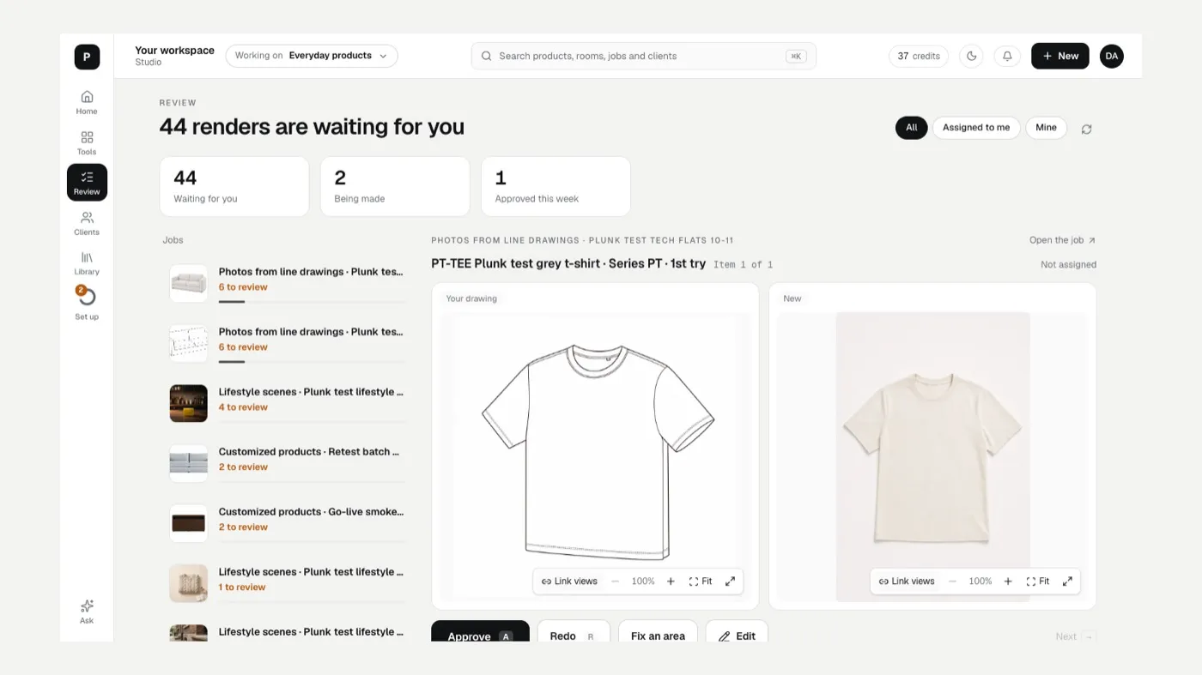Go to Home in the sidebar
Viewport: 1202px width, 675px height.
tap(87, 102)
